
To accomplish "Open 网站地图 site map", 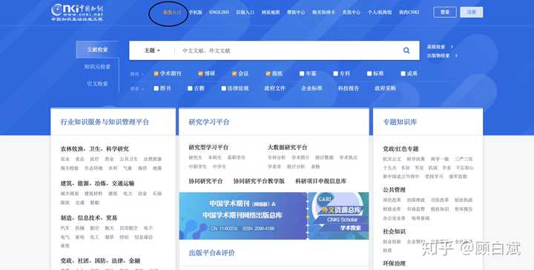I will point(271,13).
